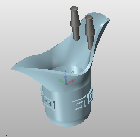This screenshot has height=137, width=140.
Task: Select the lower shaft of the left pin
Action: click(76, 33)
